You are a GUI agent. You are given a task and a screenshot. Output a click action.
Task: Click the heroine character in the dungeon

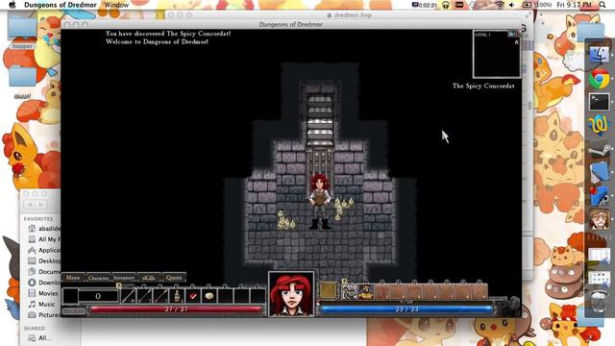pos(320,202)
